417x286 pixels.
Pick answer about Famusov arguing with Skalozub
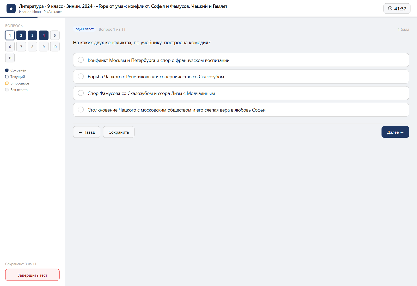pos(241,93)
